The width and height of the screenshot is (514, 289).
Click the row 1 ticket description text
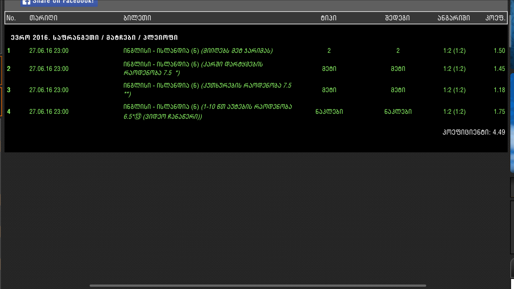click(198, 51)
